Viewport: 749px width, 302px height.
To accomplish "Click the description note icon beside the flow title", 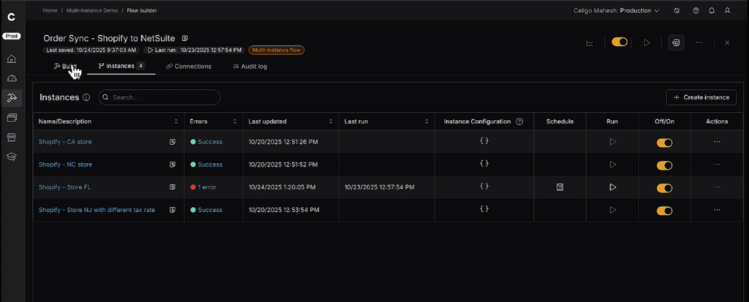I will pos(185,38).
